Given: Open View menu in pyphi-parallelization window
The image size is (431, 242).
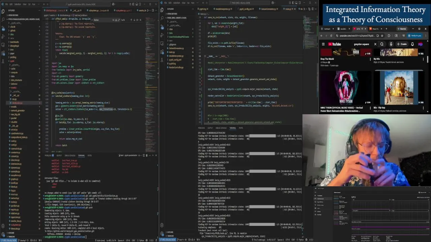Looking at the screenshot, I should [x=25, y=4].
